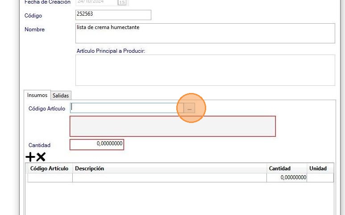Click the Código Artículo column header
The image size is (345, 215).
tap(49, 169)
